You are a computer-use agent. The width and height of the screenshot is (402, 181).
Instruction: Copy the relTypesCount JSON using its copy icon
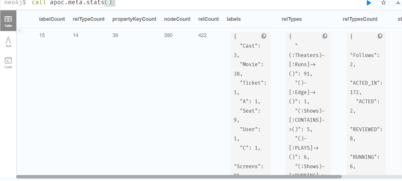pyautogui.click(x=380, y=36)
